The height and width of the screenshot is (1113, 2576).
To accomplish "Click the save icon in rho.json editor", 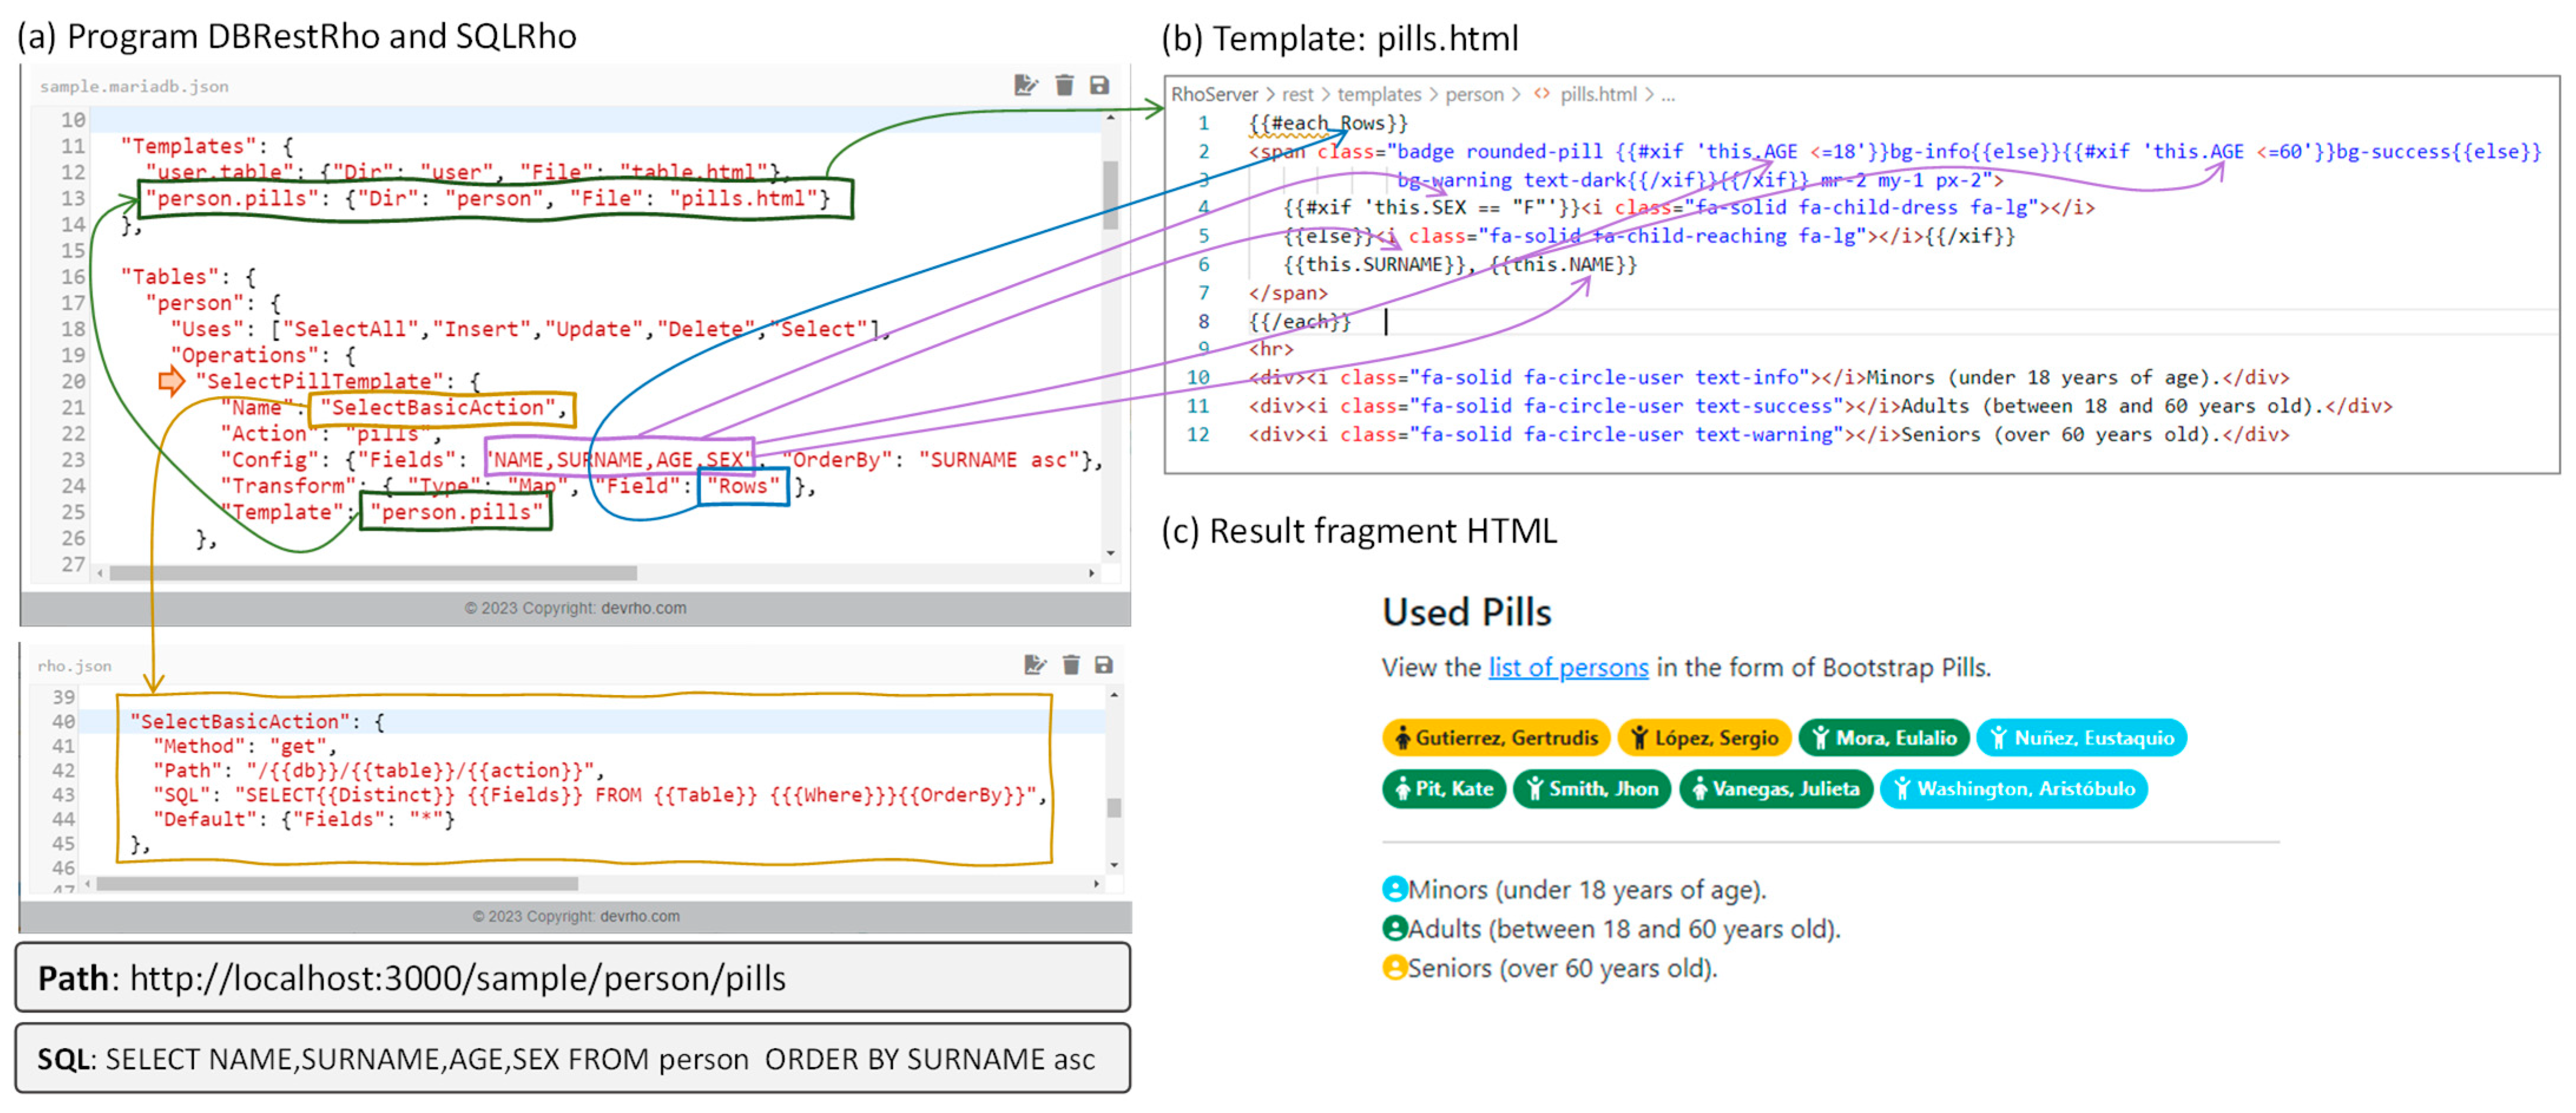I will [x=1104, y=665].
